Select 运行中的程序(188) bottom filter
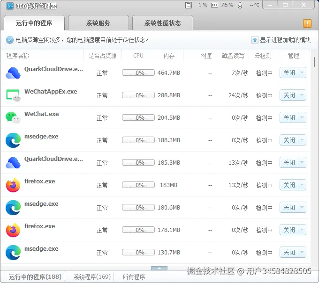The height and width of the screenshot is (283, 319). pos(35,277)
